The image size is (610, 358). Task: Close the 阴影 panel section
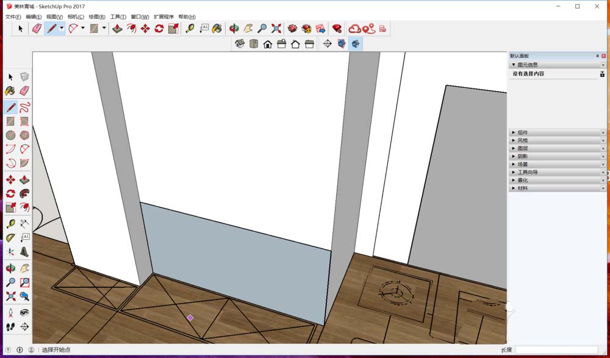point(604,156)
